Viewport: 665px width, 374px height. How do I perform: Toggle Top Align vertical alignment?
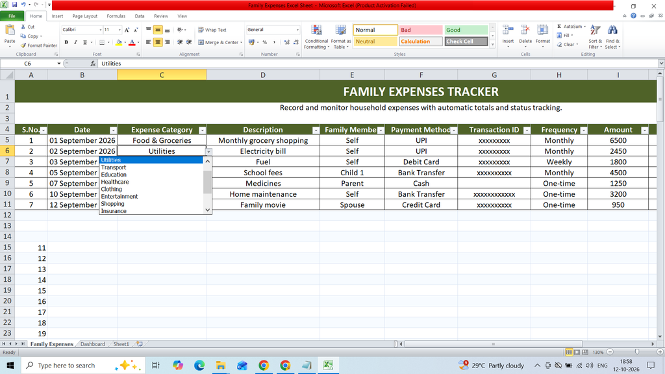click(x=149, y=30)
